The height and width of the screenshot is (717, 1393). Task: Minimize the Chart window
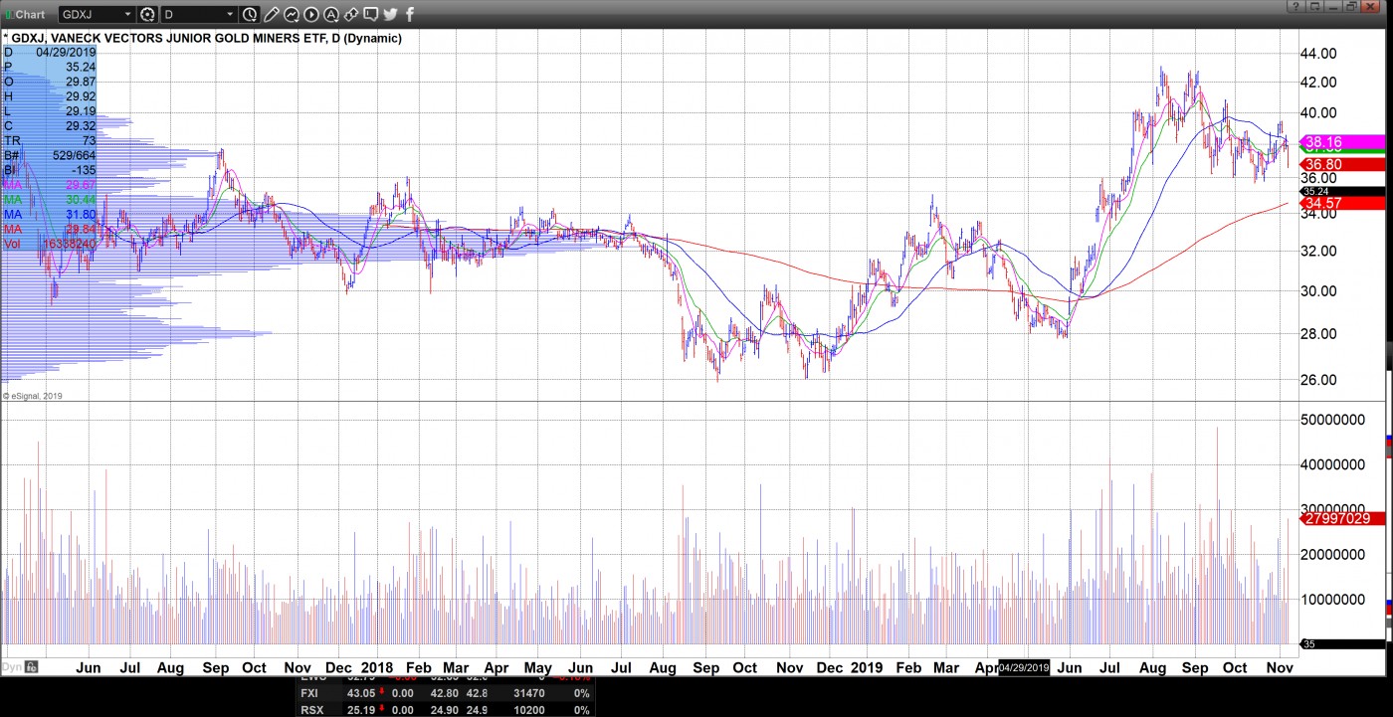[x=1334, y=7]
